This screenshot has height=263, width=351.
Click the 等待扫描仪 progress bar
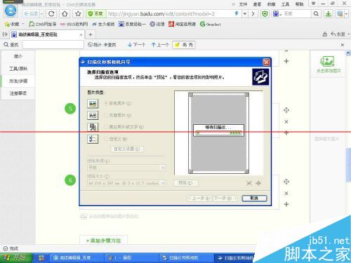point(218,133)
